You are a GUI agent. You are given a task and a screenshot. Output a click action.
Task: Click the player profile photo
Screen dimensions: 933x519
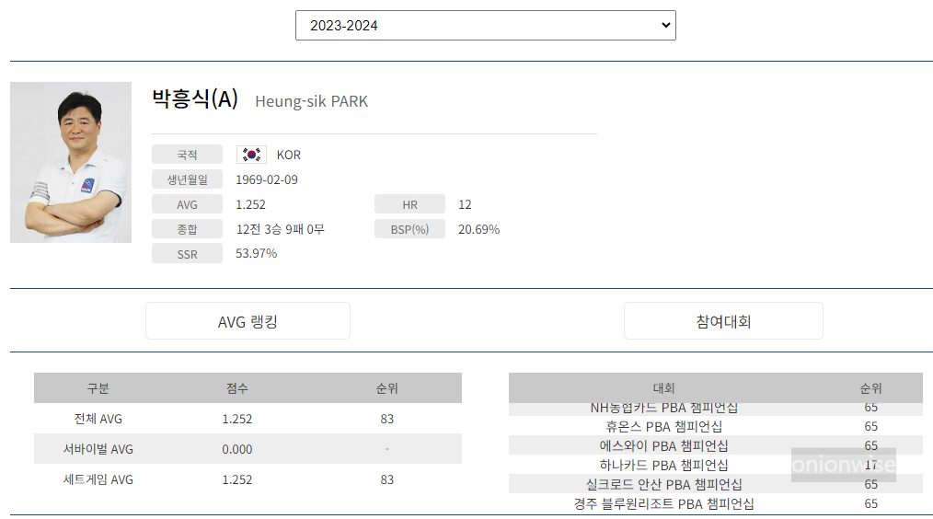pyautogui.click(x=71, y=163)
